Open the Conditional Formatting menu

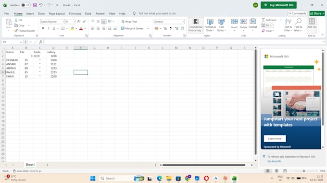pos(196,25)
